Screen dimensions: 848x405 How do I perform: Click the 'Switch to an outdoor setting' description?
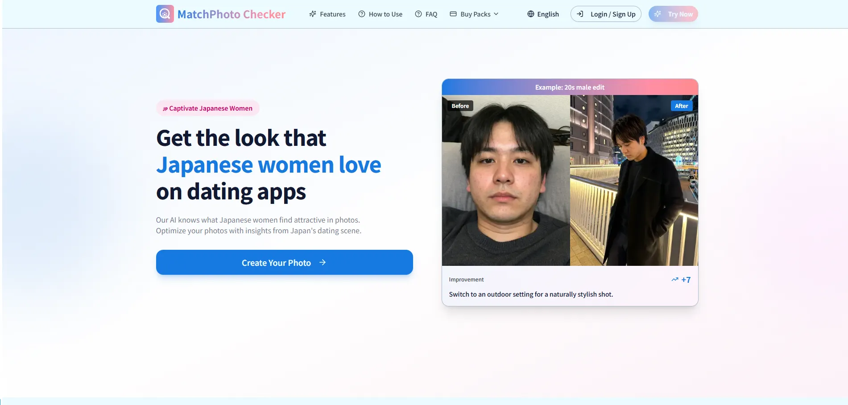click(531, 294)
